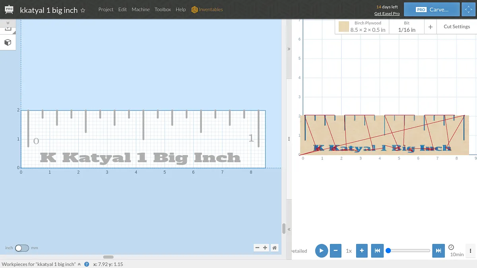Open the Birch Plywood material dropdown
Viewport: 477px width, 268px height.
(362, 27)
